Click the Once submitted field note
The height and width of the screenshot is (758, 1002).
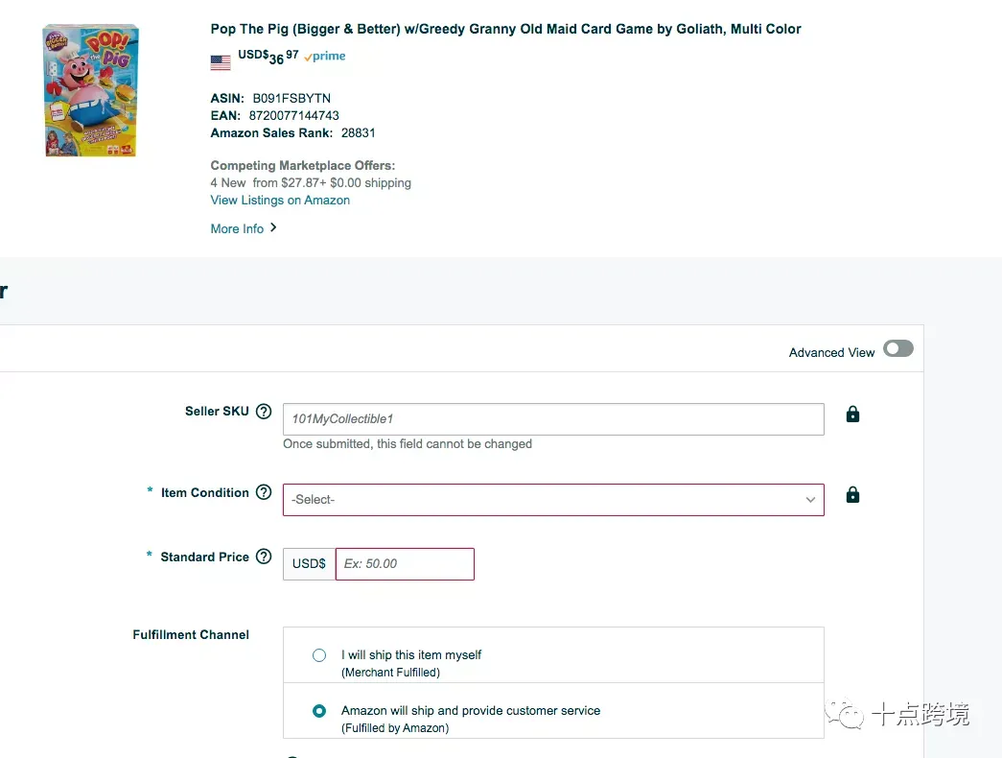click(x=408, y=444)
